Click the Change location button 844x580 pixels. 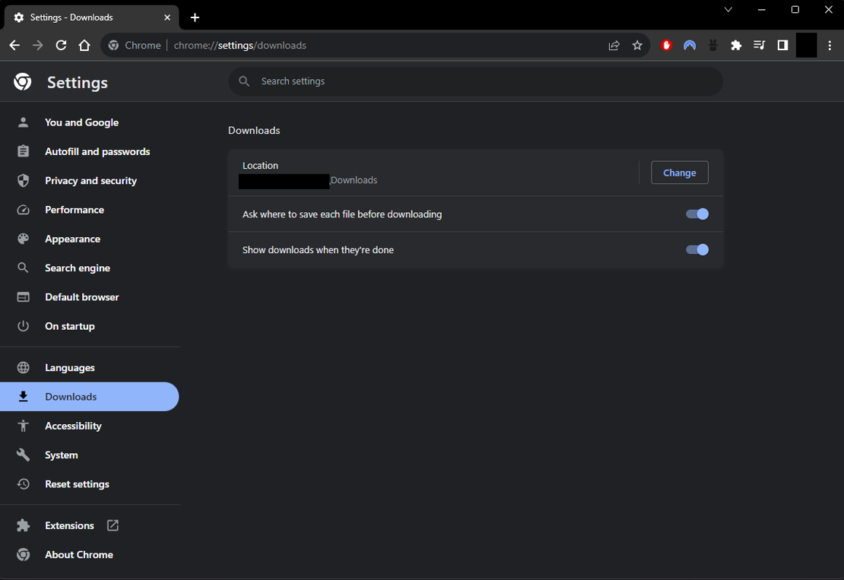click(679, 173)
